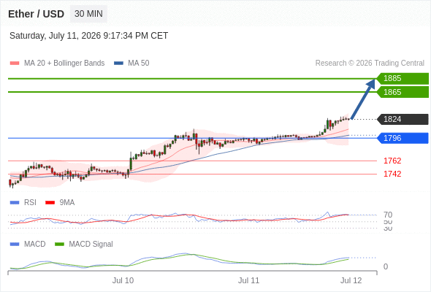
Task: Click the 'MA 50' legend label
Action: (139, 64)
